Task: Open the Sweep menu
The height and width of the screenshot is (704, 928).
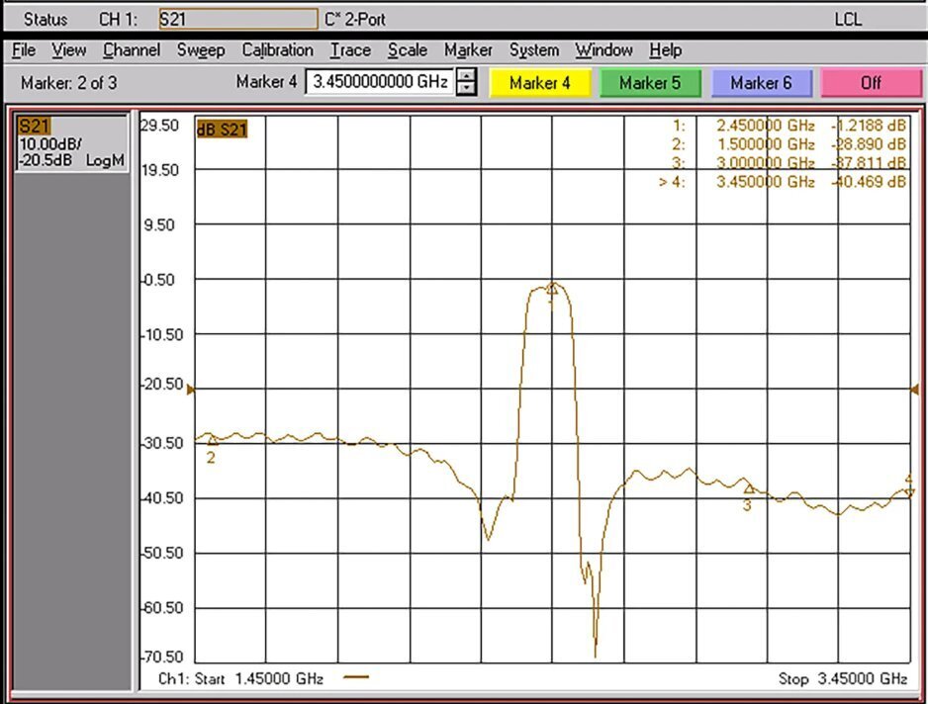Action: (201, 50)
